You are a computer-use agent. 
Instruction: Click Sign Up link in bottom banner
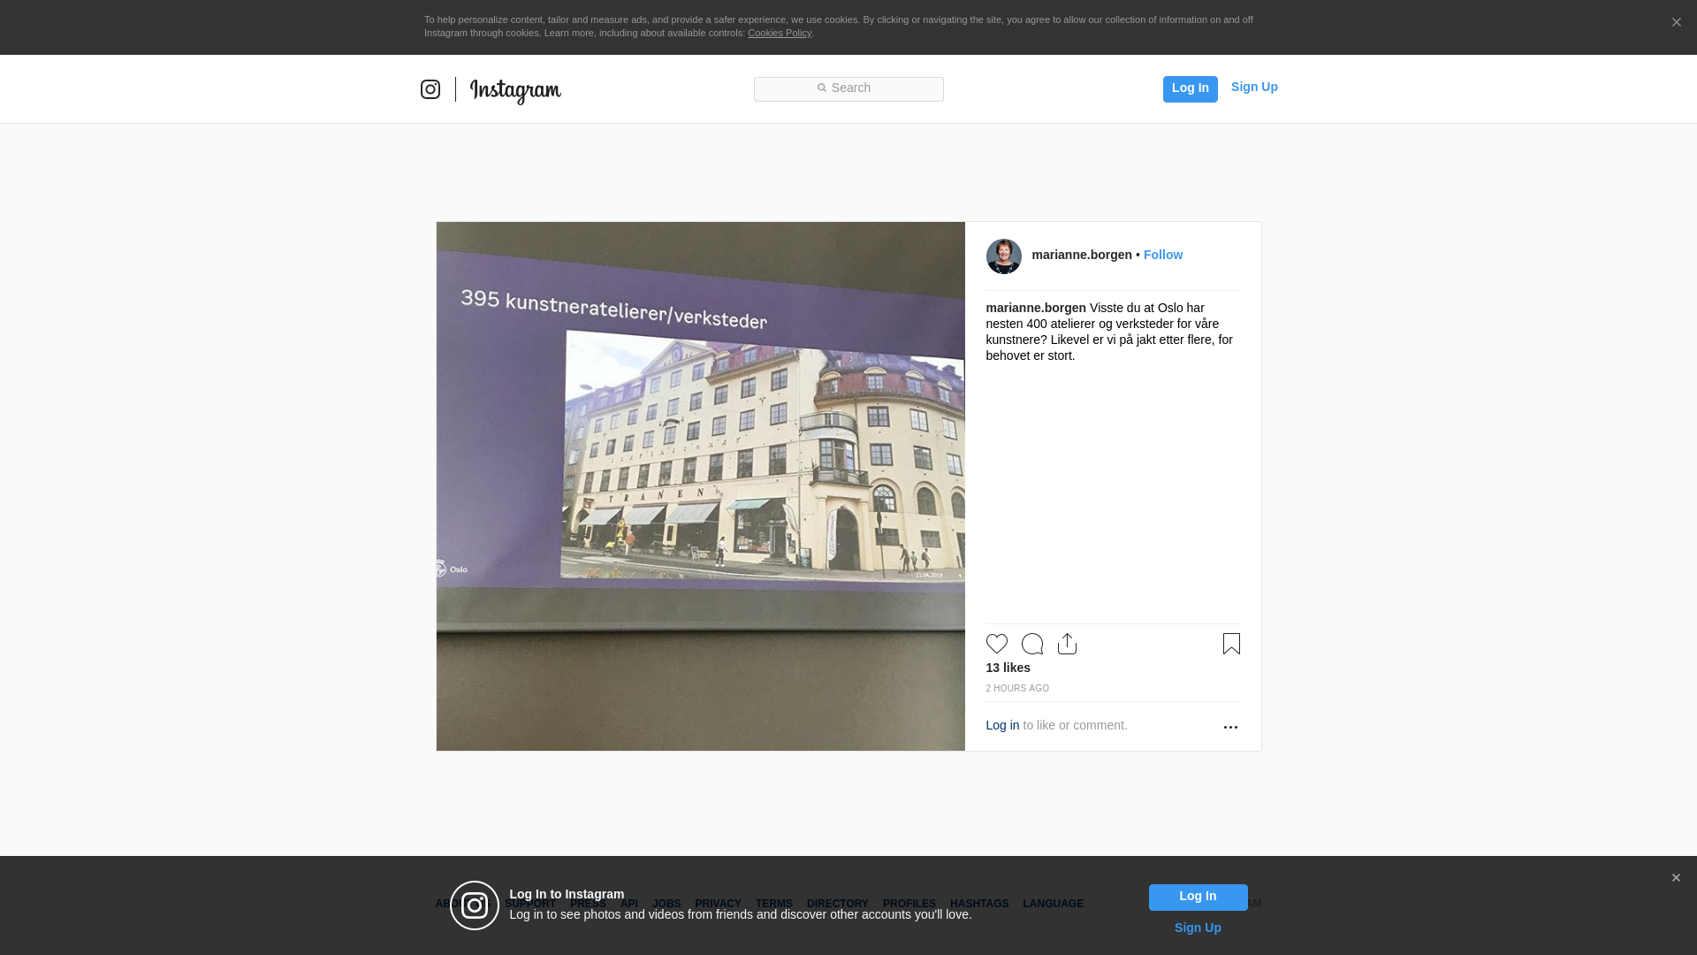[1198, 928]
